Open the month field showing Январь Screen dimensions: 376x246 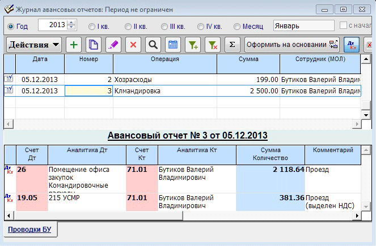[x=303, y=25]
